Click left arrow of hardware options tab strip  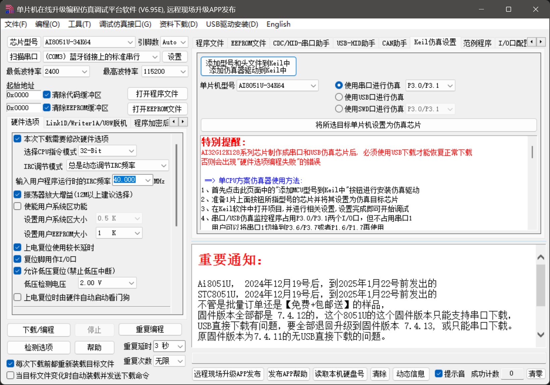click(174, 122)
